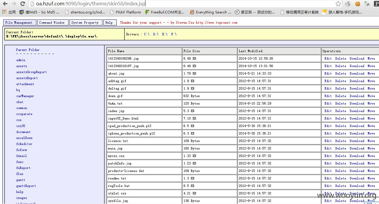This screenshot has height=204, width=379.
Task: Reload the page with refresh icon
Action: pos(23,4)
